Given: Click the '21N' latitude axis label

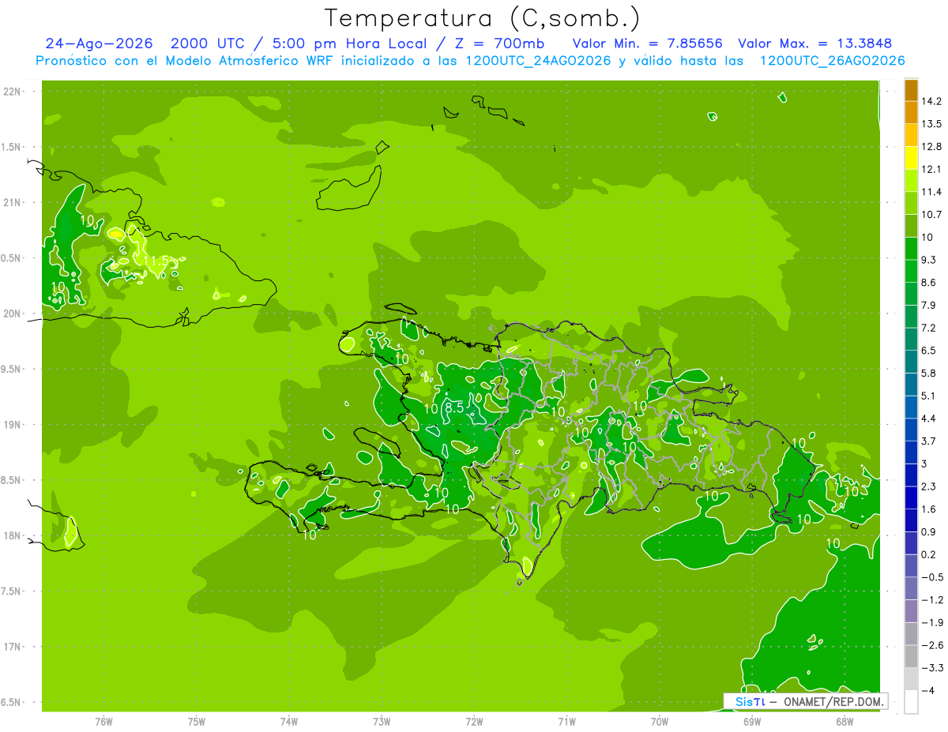Looking at the screenshot, I should 13,202.
